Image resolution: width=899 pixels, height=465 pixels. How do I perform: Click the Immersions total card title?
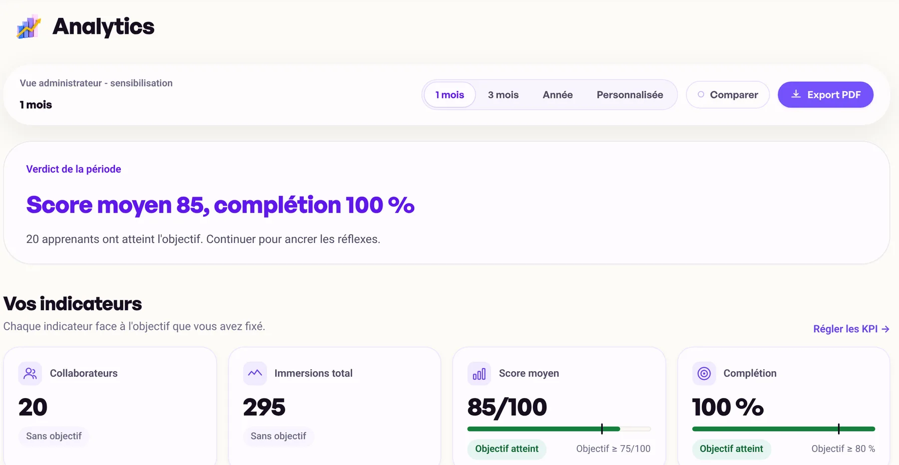click(313, 374)
